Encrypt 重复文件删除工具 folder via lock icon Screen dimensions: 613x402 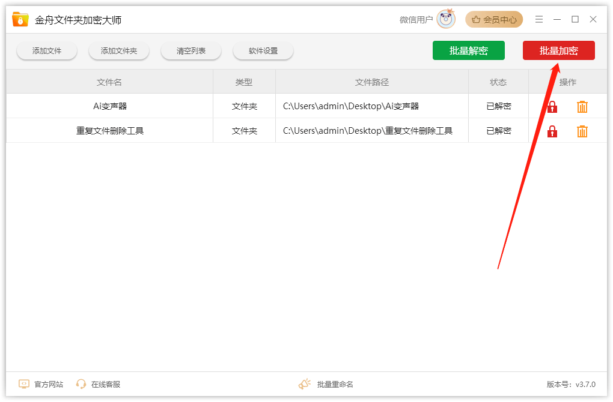[x=552, y=131]
